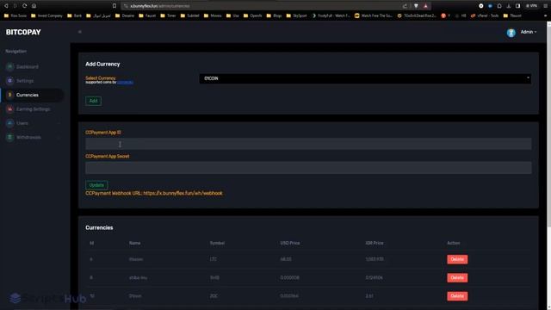Open Earning Settings in navigation
The image size is (551, 310).
coord(33,109)
